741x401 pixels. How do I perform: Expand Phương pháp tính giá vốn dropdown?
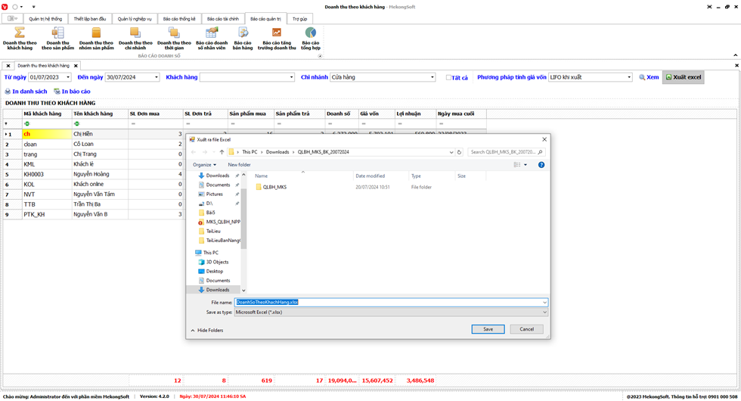click(629, 77)
